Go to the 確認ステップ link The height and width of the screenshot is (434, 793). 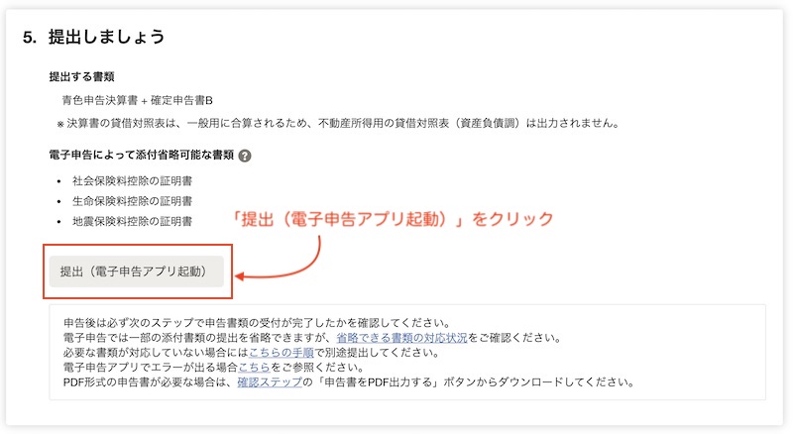[x=270, y=381]
